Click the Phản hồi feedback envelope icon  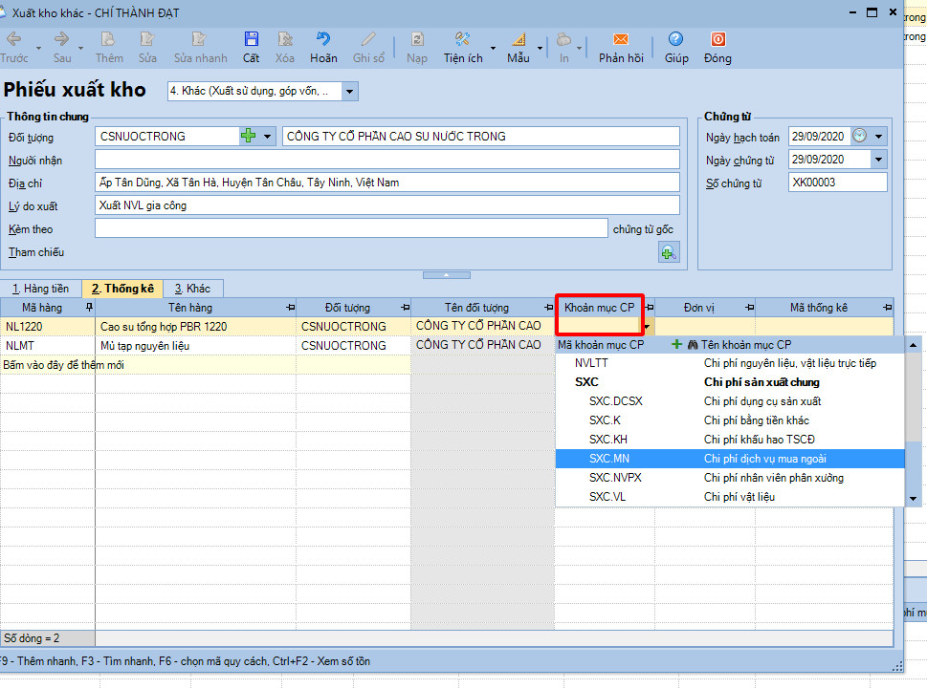[x=621, y=40]
